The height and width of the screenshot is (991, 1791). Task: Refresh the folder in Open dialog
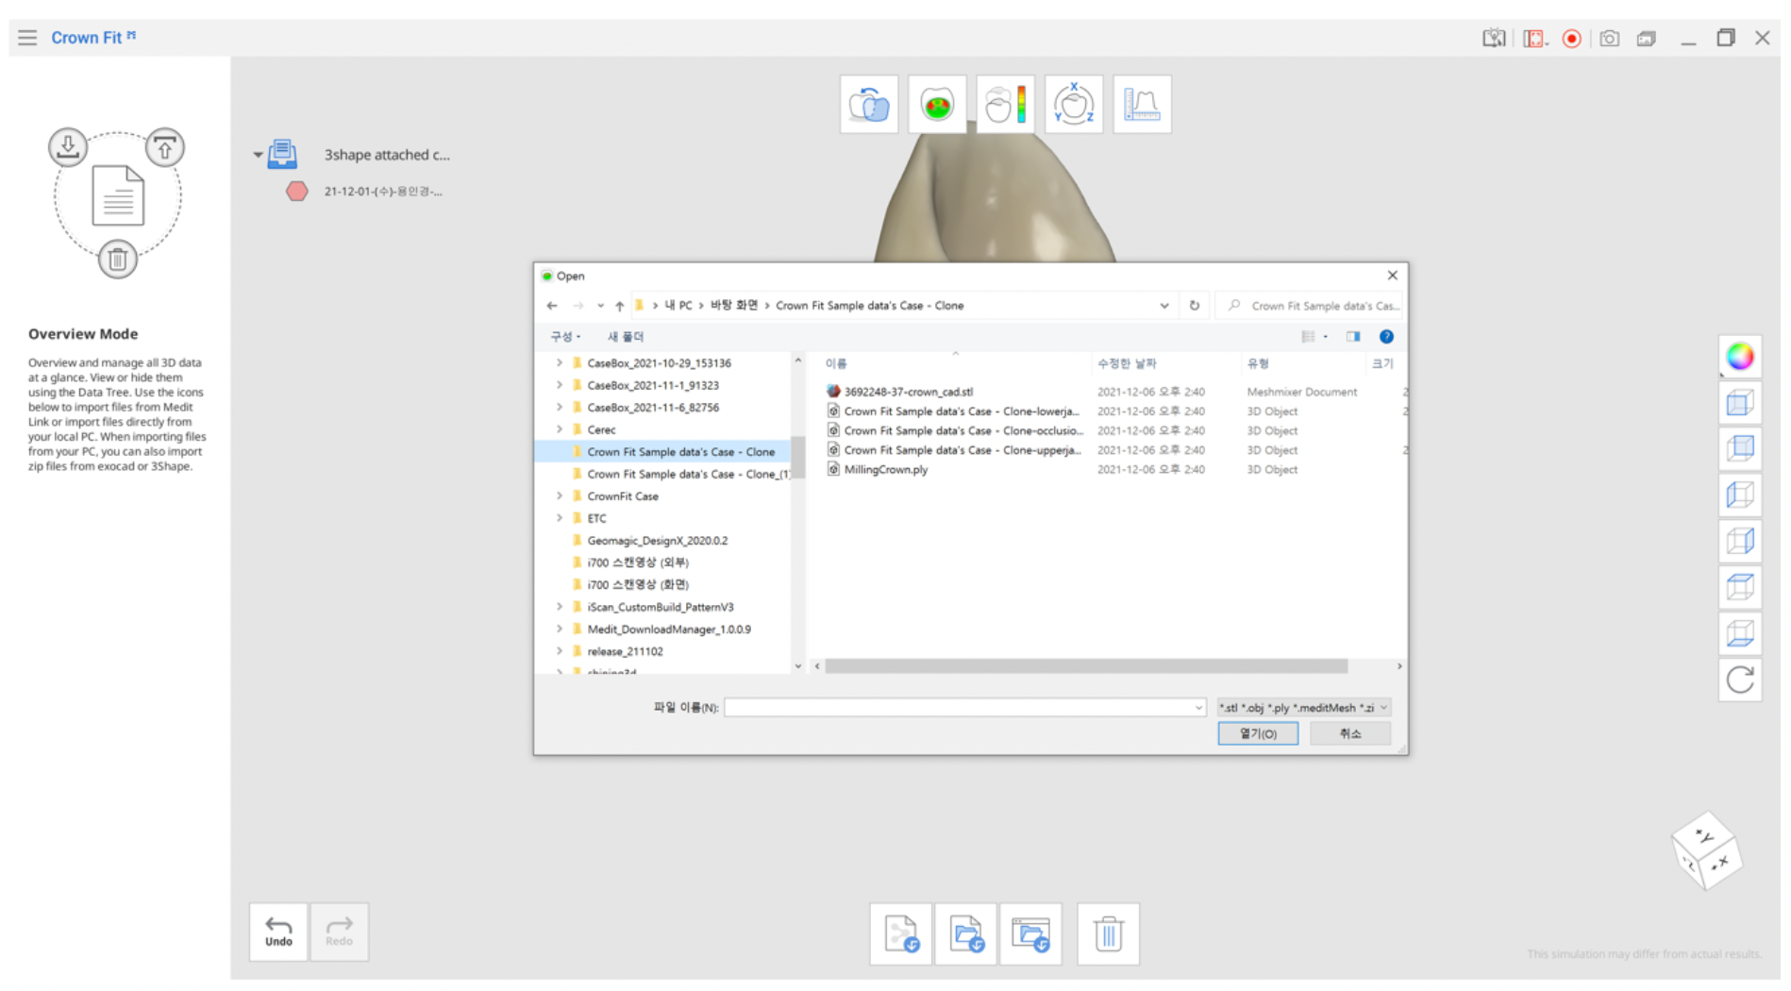click(x=1195, y=306)
